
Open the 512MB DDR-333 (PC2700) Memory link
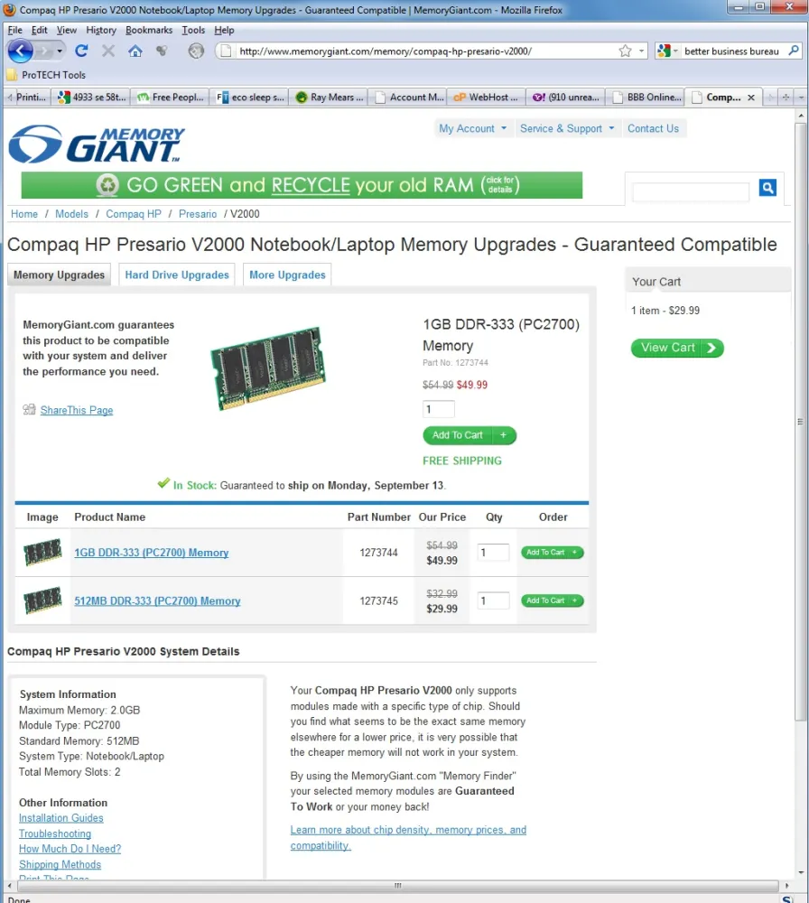(157, 600)
